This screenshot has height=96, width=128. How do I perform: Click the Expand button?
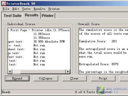(x=17, y=78)
